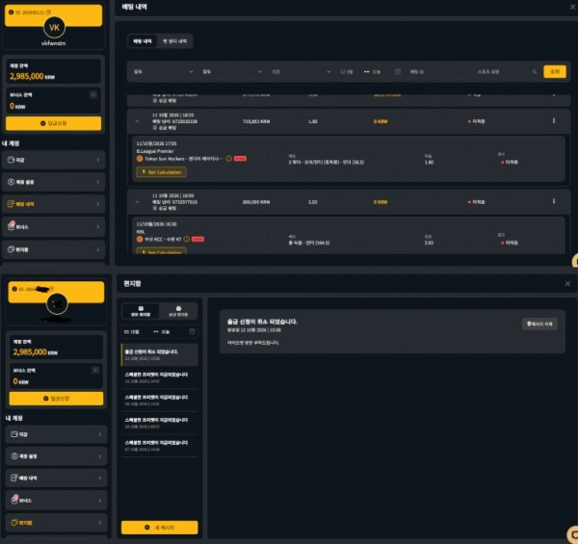Viewport: 578px width, 544px height.
Task: Click the account settings icon in bottom sidebar
Action: pyautogui.click(x=14, y=456)
